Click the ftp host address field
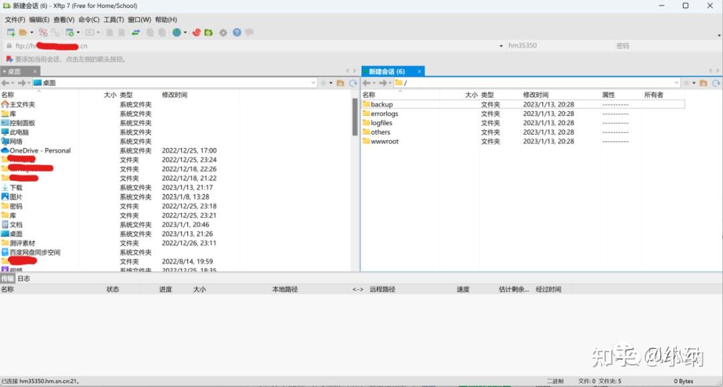 pyautogui.click(x=256, y=46)
